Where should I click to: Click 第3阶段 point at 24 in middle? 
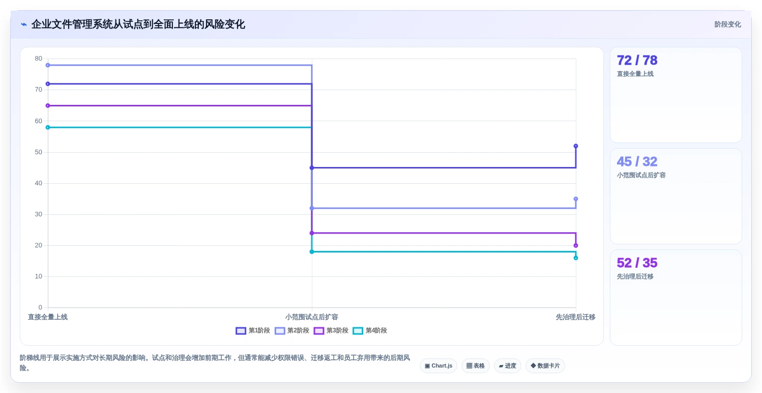tap(312, 233)
